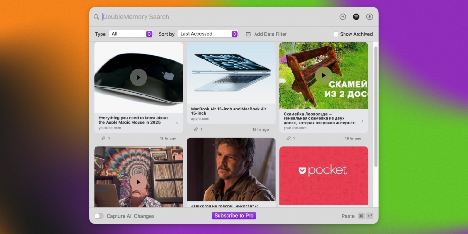This screenshot has width=468, height=234.
Task: Toggle the Capture All Changes switch
Action: coord(99,216)
